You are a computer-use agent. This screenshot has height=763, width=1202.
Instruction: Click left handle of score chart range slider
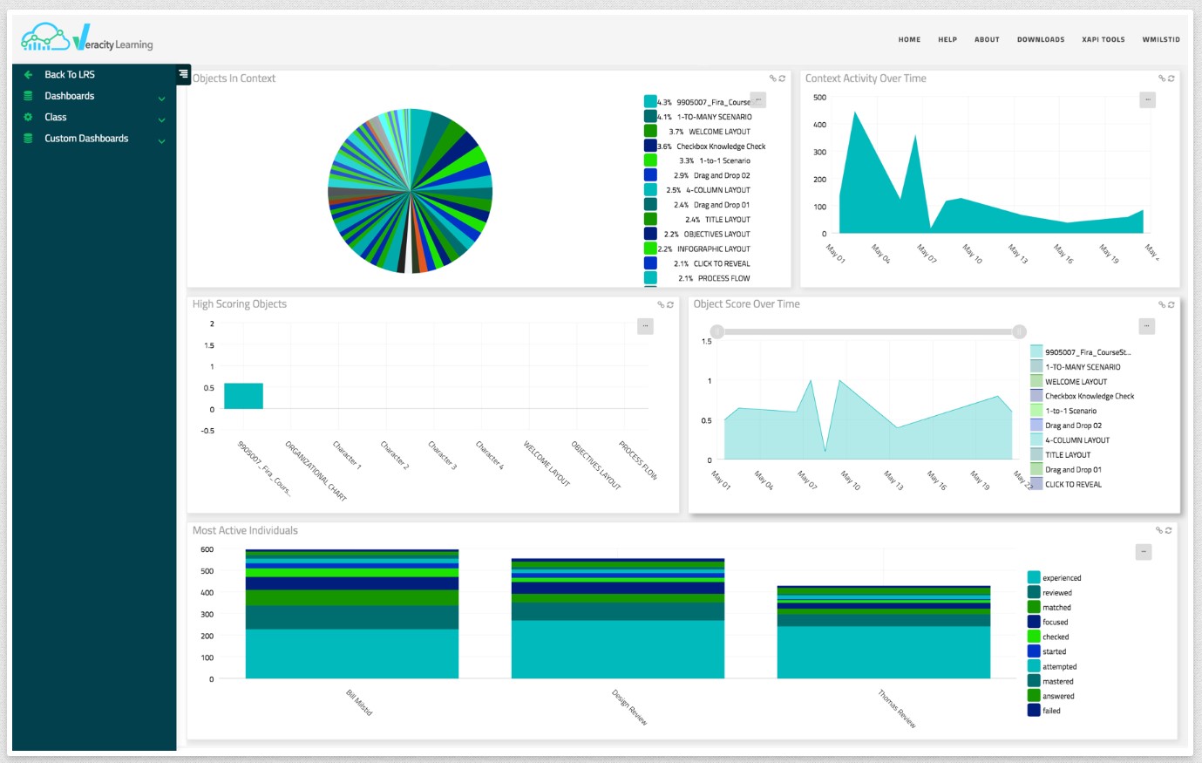tap(717, 331)
